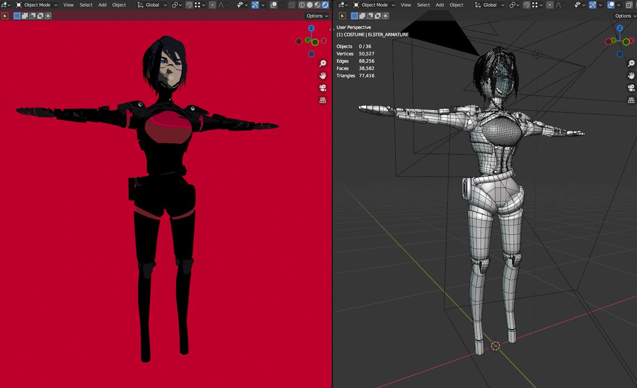Open editor type menu in wireframe viewport
The image size is (637, 388).
coord(342,5)
